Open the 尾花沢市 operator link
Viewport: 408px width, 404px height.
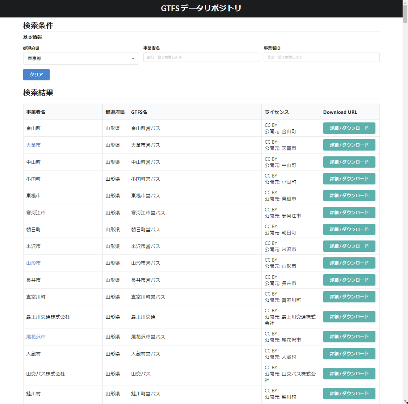(36, 336)
